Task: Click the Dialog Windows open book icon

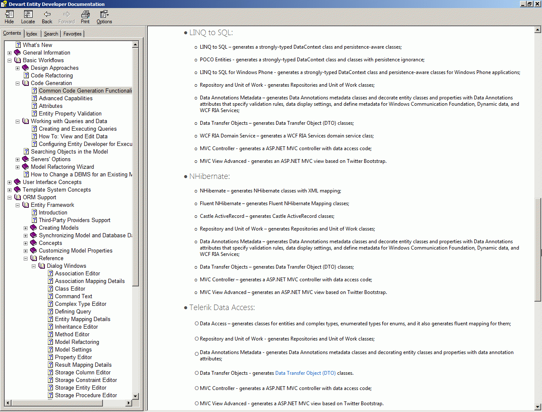Action: point(41,266)
